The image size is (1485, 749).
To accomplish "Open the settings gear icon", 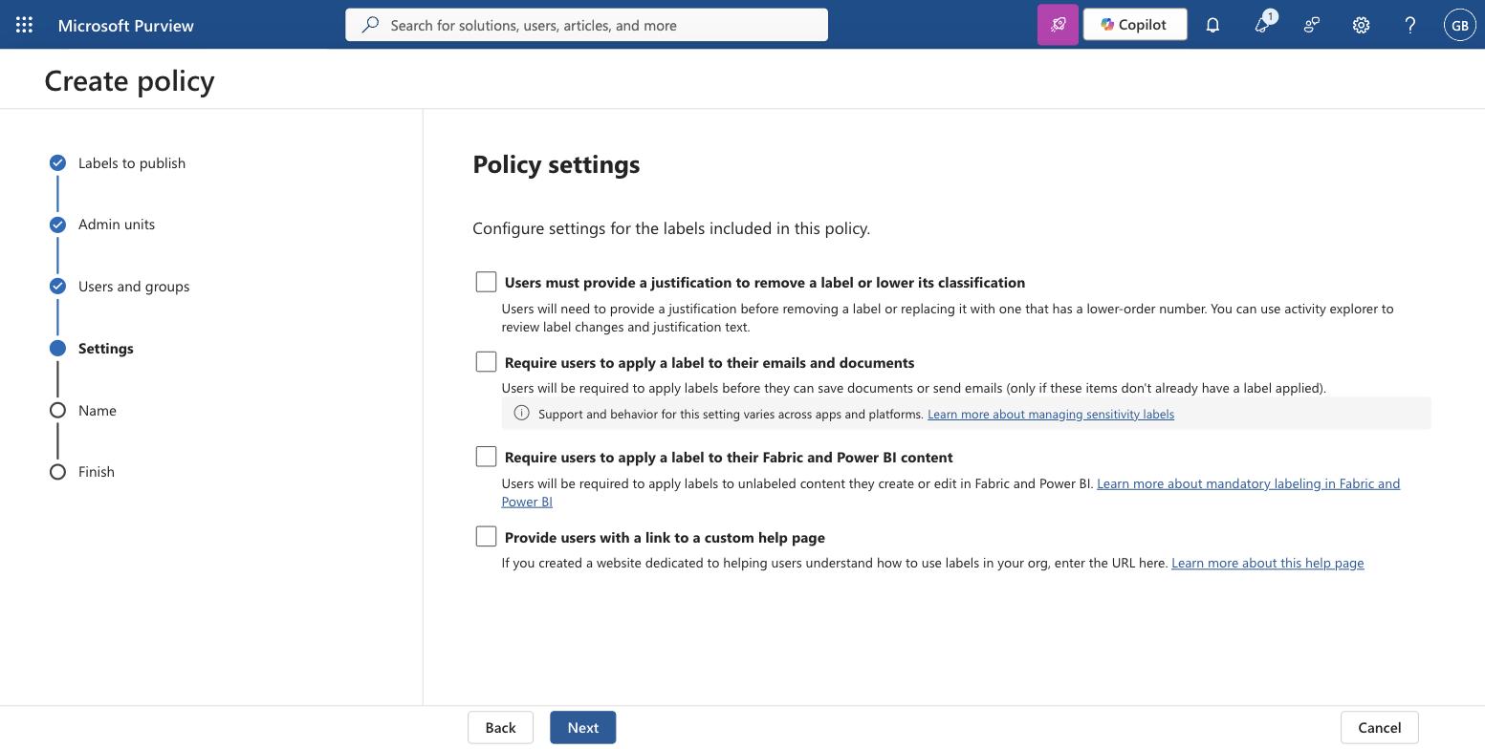I will point(1362,25).
